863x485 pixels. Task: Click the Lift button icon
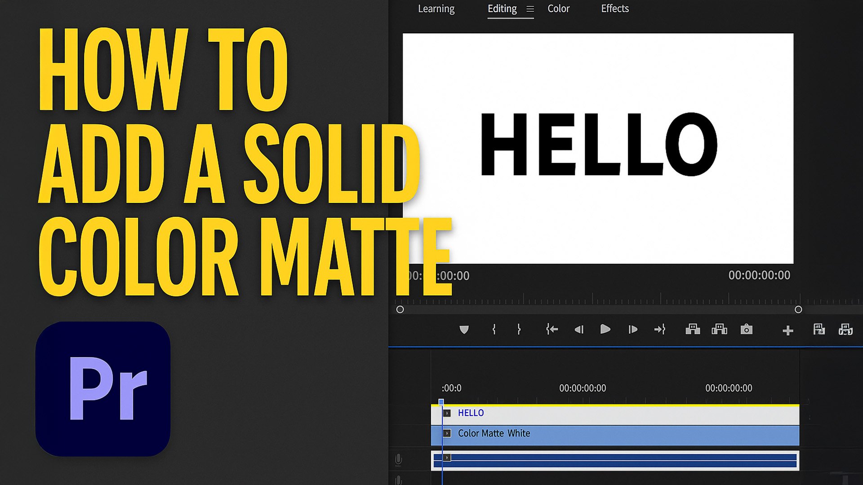point(693,329)
